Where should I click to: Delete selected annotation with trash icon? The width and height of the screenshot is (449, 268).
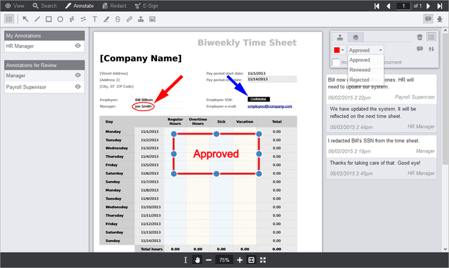point(419,37)
